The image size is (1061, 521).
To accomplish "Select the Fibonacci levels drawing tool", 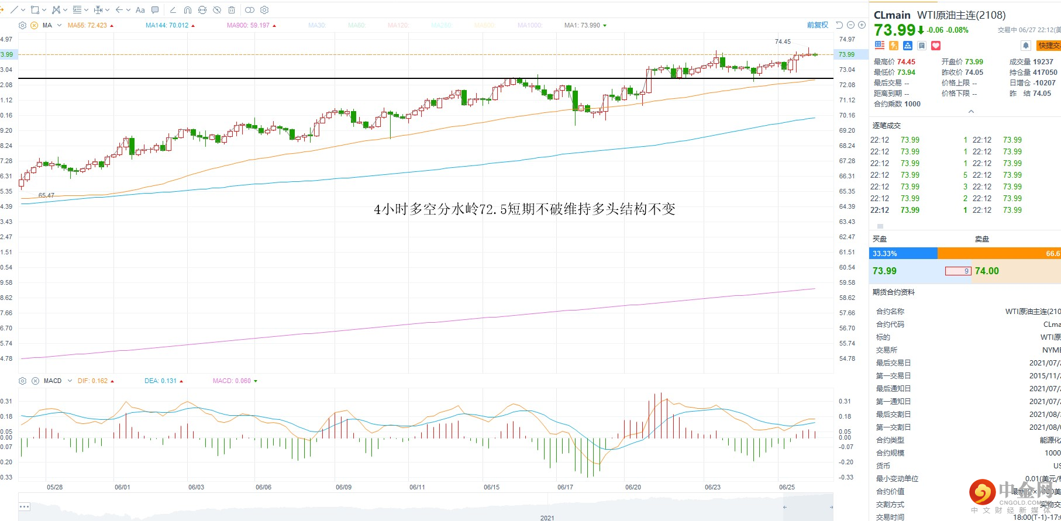I will point(77,10).
